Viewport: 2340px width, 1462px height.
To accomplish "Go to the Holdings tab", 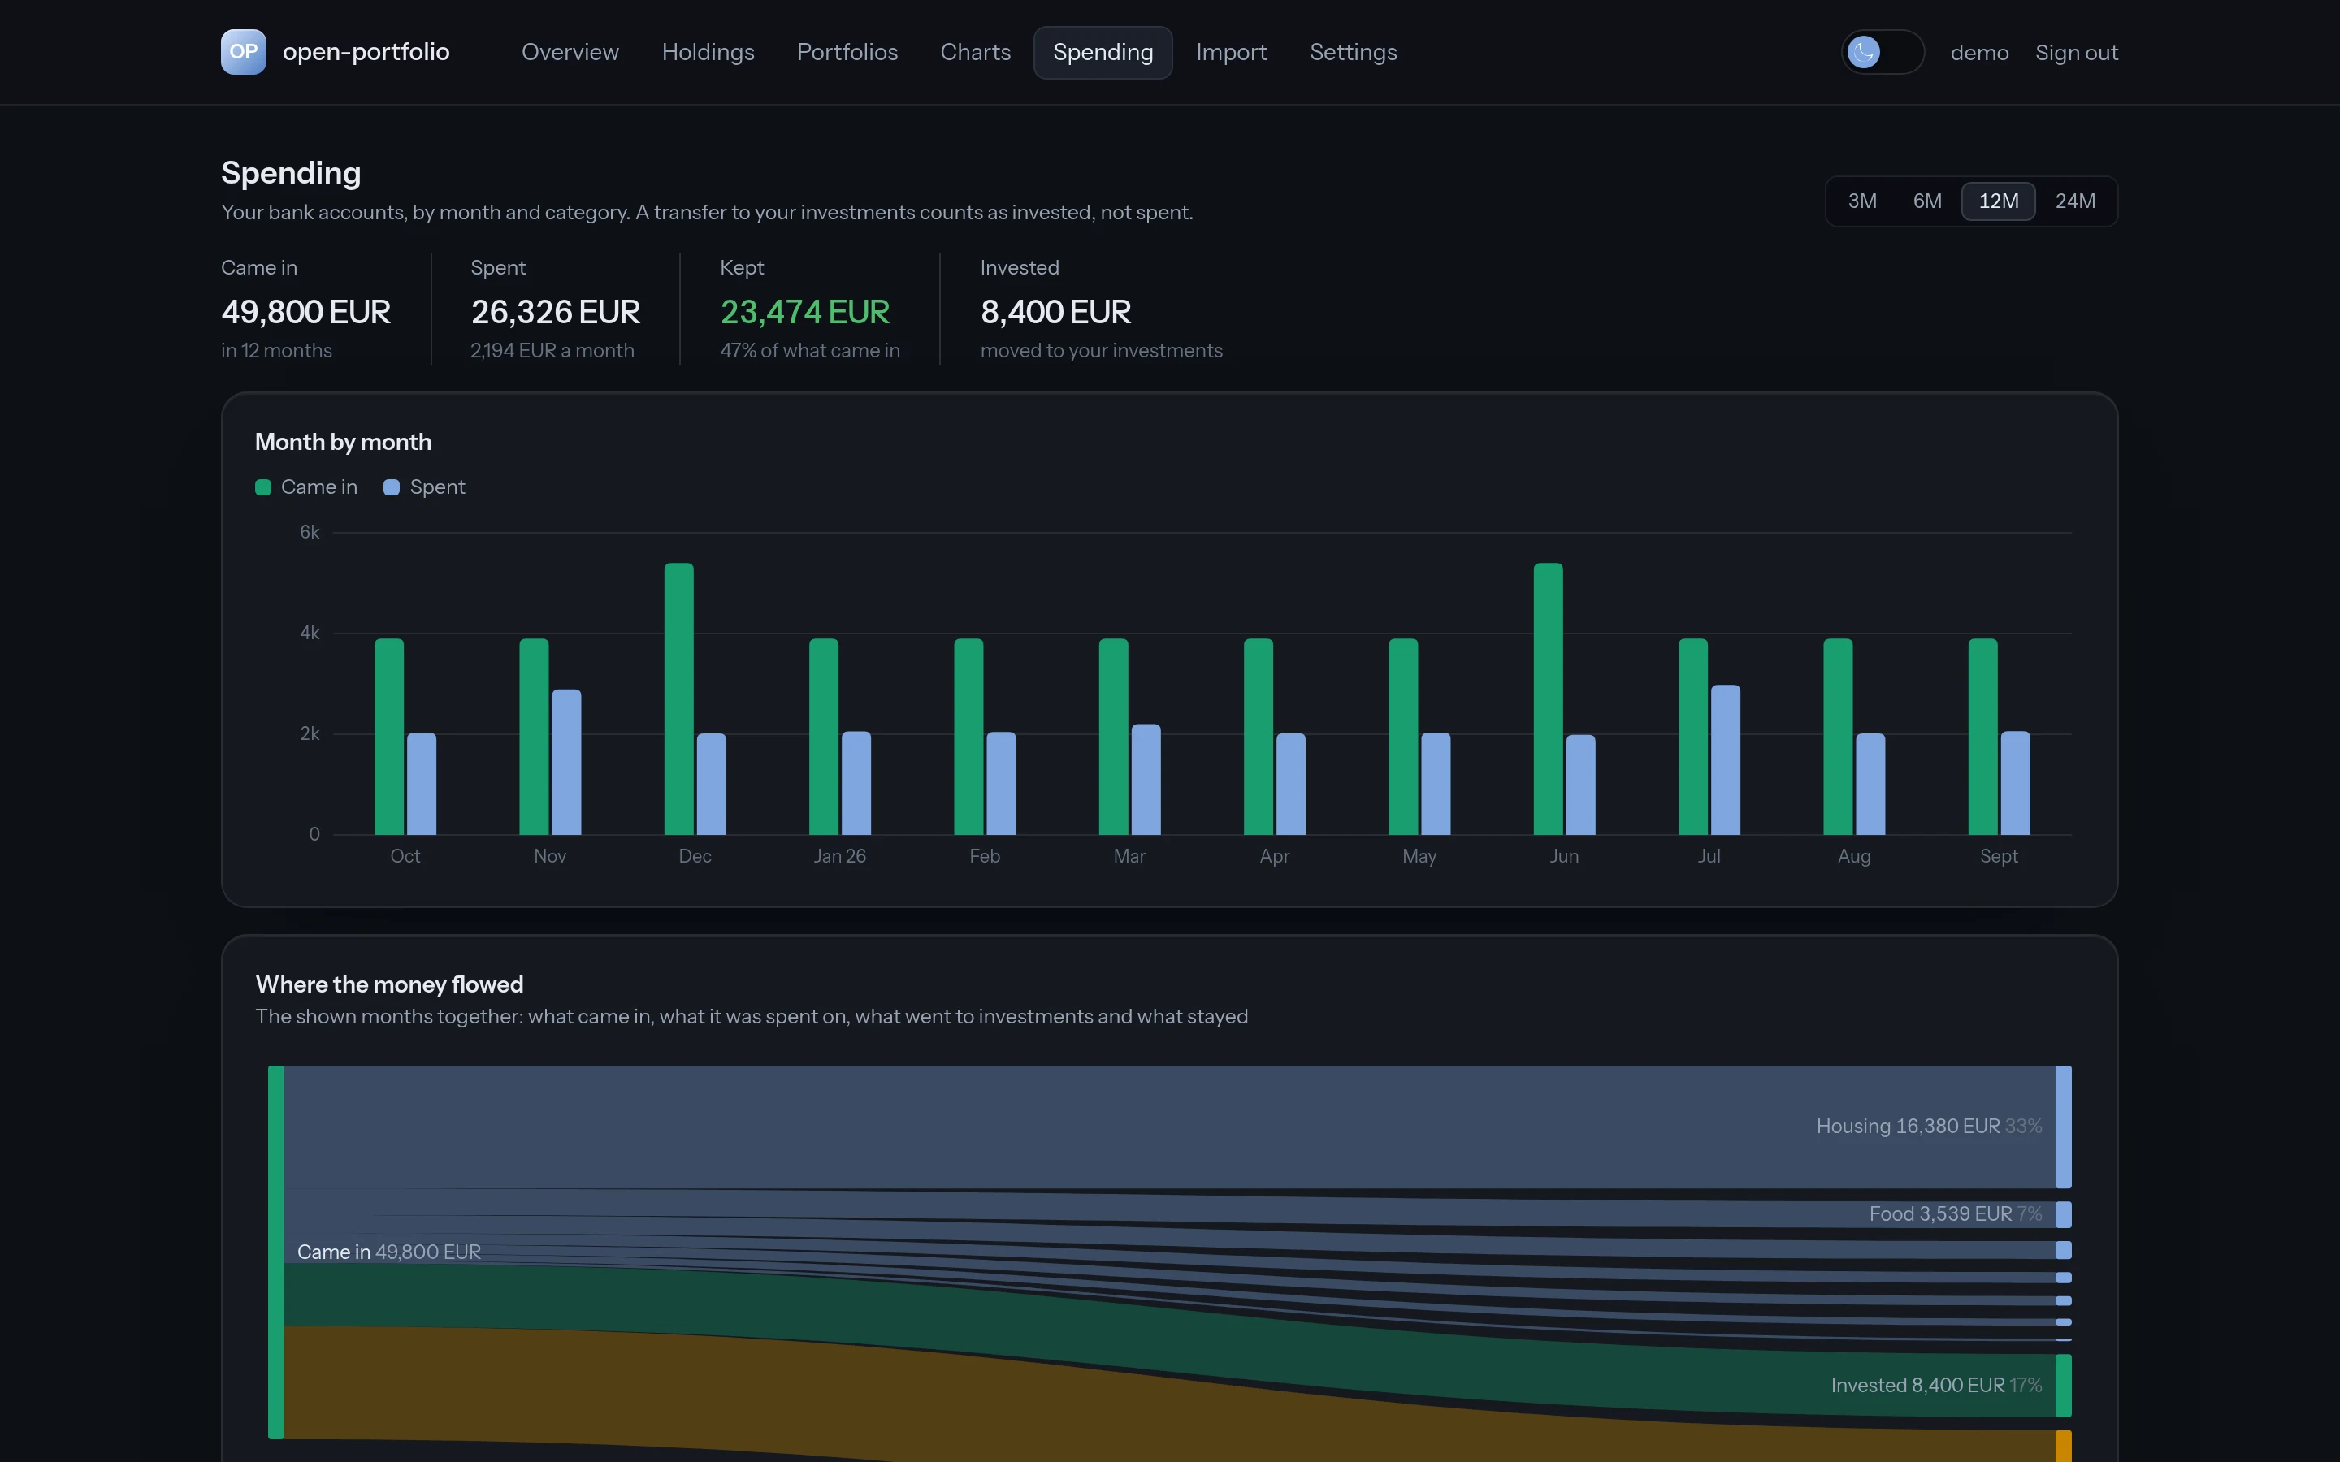I will tap(708, 52).
